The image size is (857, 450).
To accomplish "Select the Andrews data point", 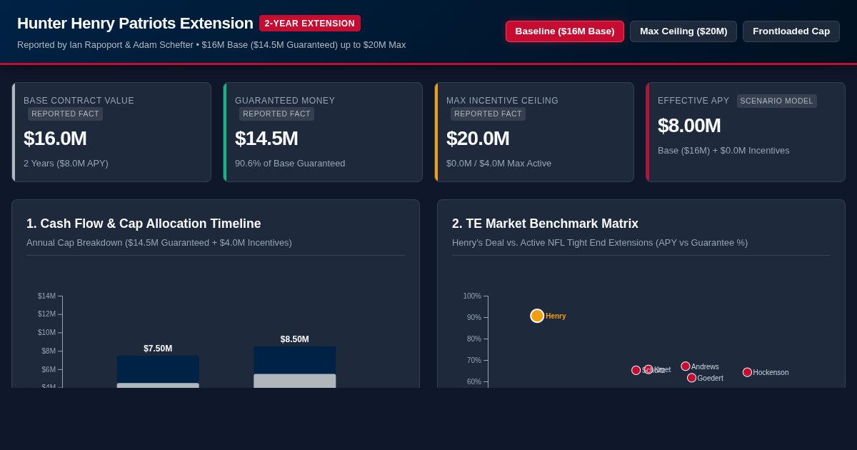I will coord(686,366).
